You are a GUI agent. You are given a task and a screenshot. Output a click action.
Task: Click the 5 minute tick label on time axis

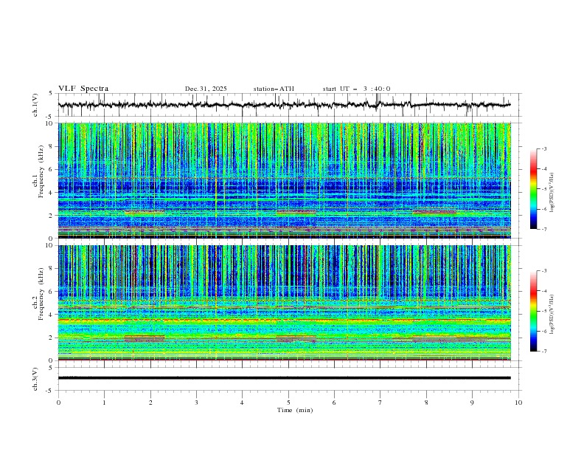point(288,403)
